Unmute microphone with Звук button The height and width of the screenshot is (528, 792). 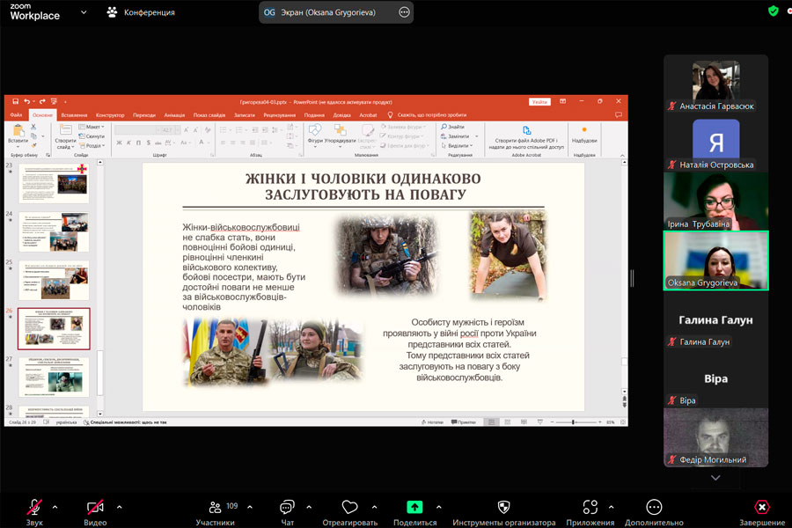(x=34, y=508)
